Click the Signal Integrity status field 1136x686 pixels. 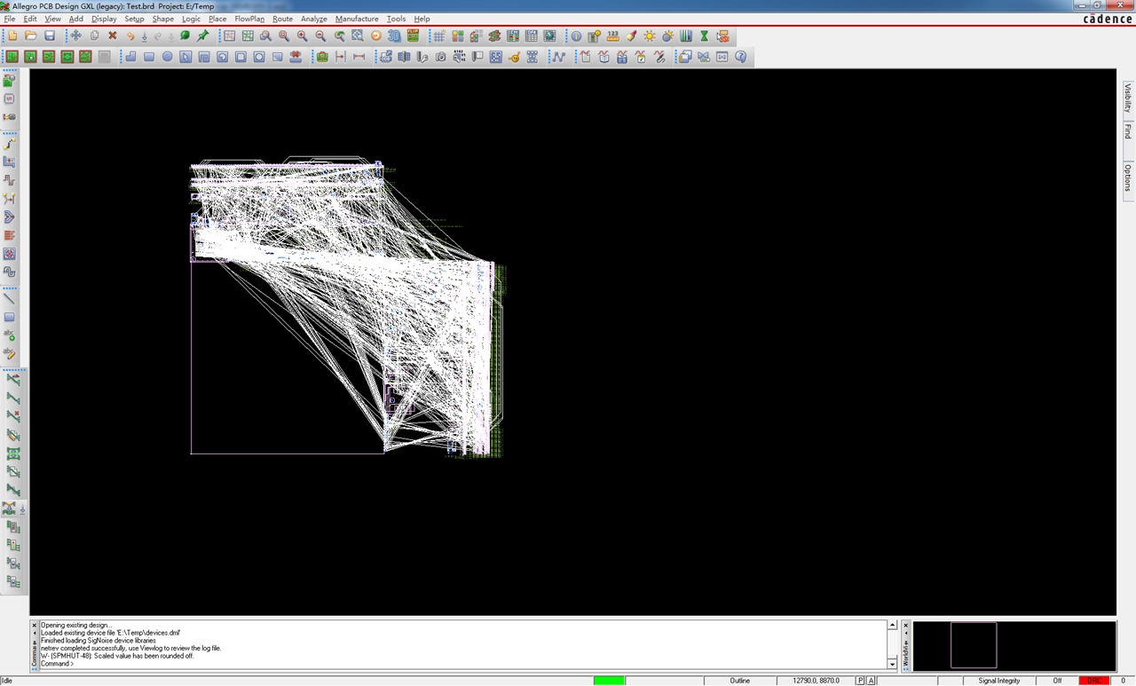(999, 681)
